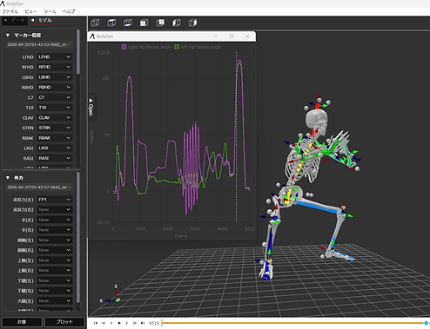Open the 床反力(左) dropdown showing FP1
This screenshot has width=430, height=329.
click(x=55, y=200)
